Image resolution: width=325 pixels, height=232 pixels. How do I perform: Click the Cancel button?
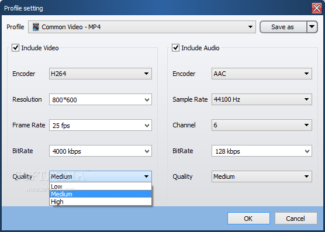tap(296, 219)
